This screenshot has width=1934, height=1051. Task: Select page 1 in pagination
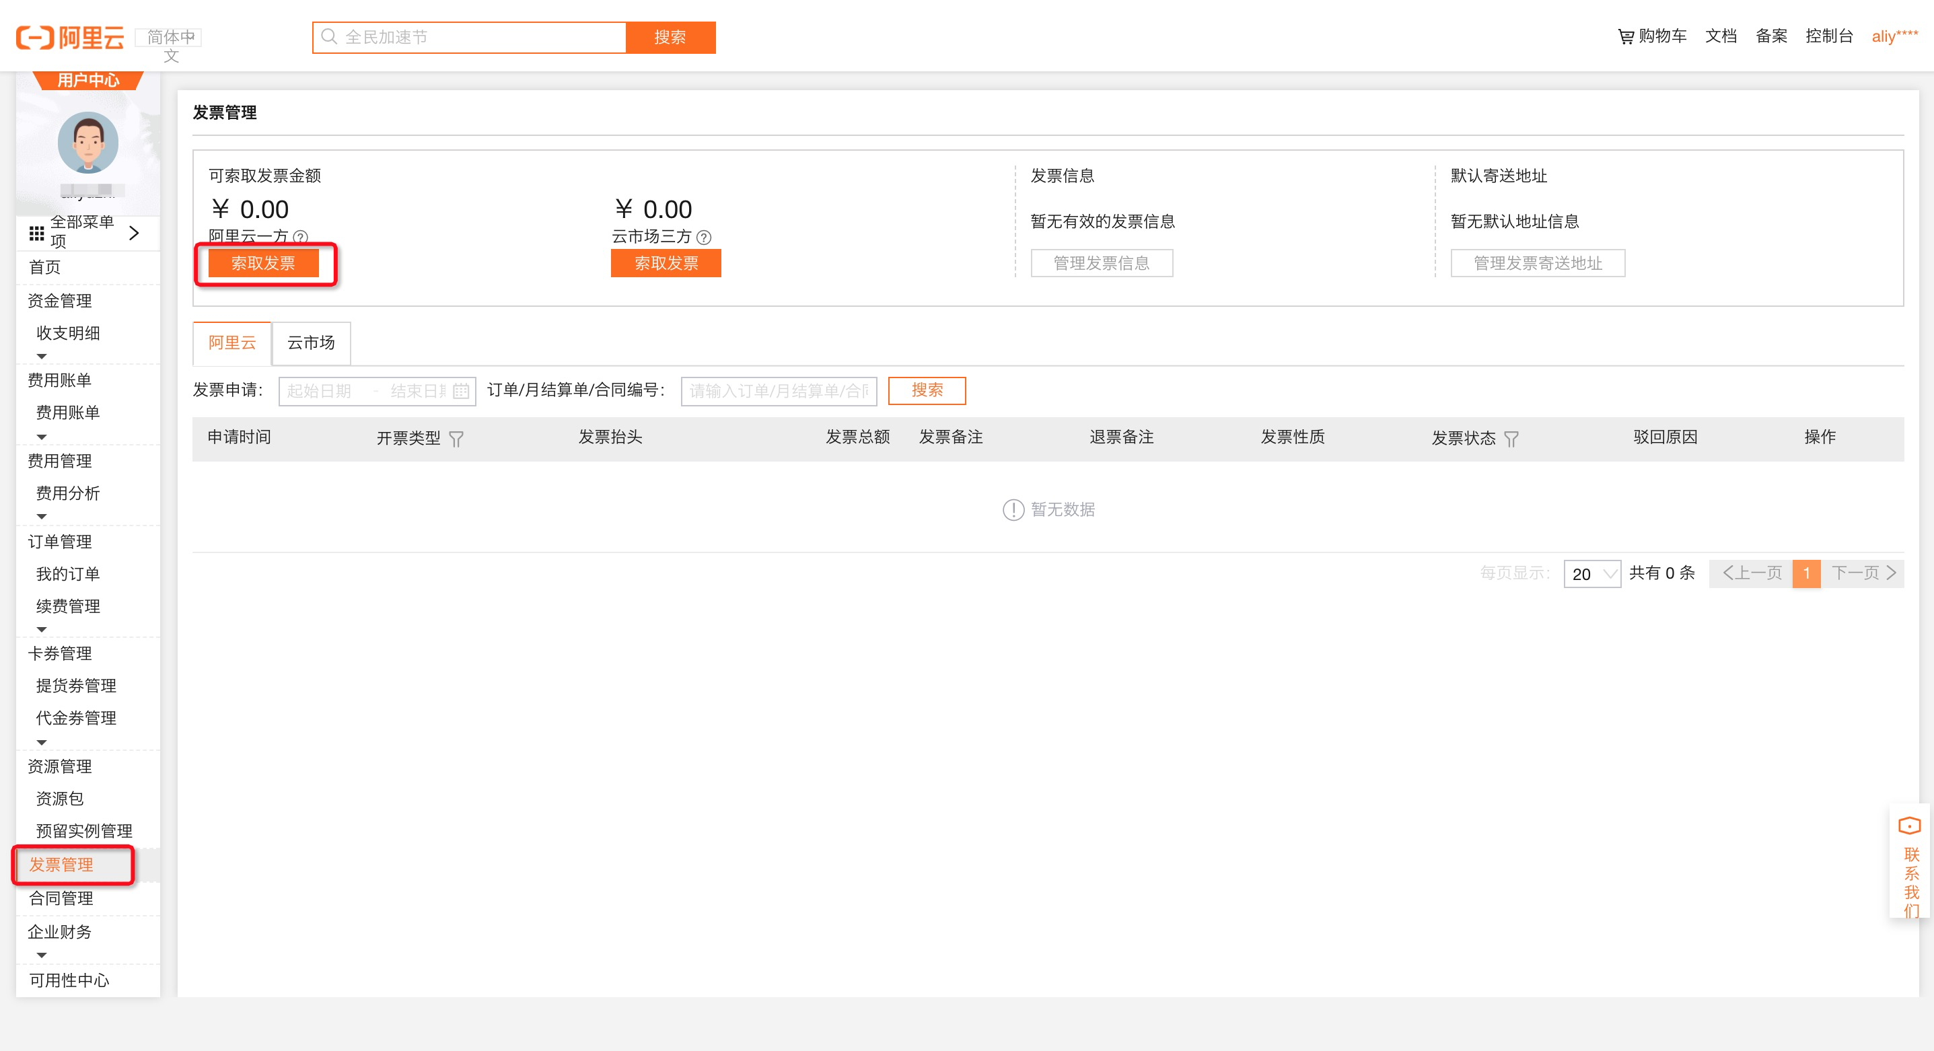[x=1806, y=573]
